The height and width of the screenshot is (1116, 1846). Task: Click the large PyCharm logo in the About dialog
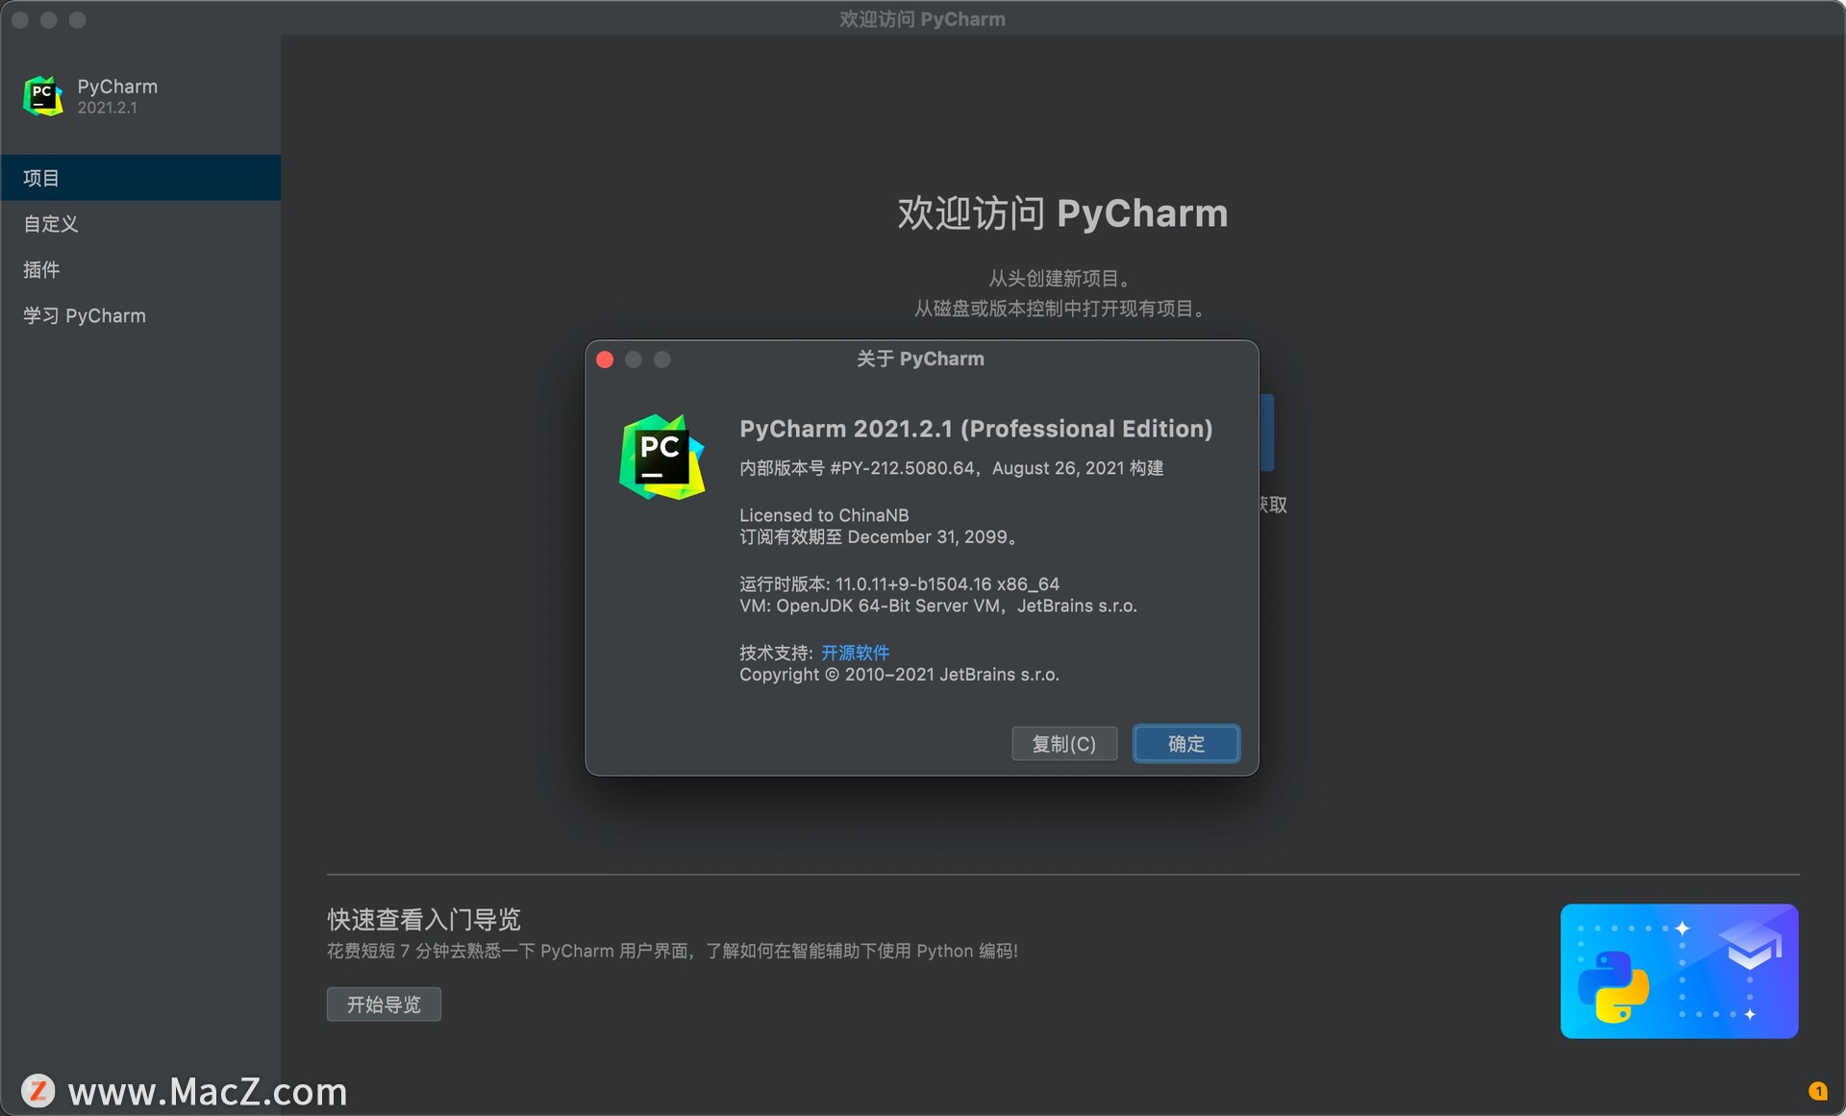(x=662, y=457)
